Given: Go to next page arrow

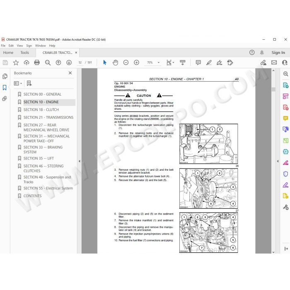Looking at the screenshot, I should point(69,63).
